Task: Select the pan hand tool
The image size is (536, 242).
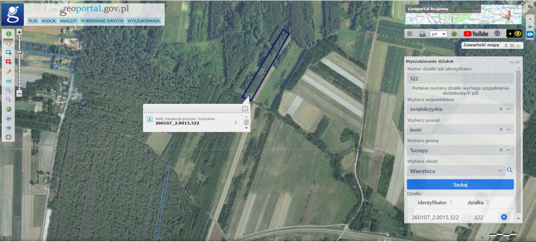Action: 8,43
